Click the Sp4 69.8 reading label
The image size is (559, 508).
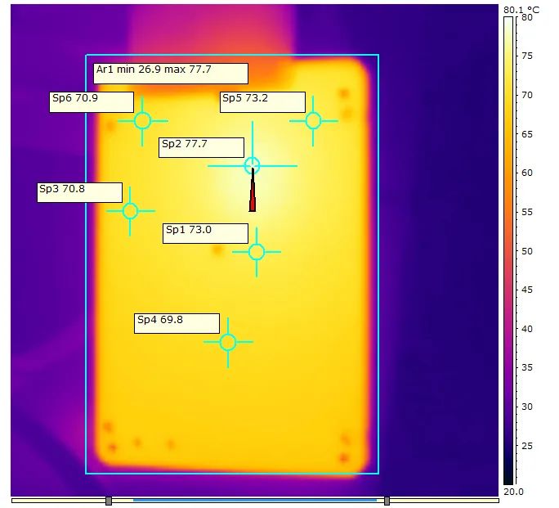[x=177, y=323]
